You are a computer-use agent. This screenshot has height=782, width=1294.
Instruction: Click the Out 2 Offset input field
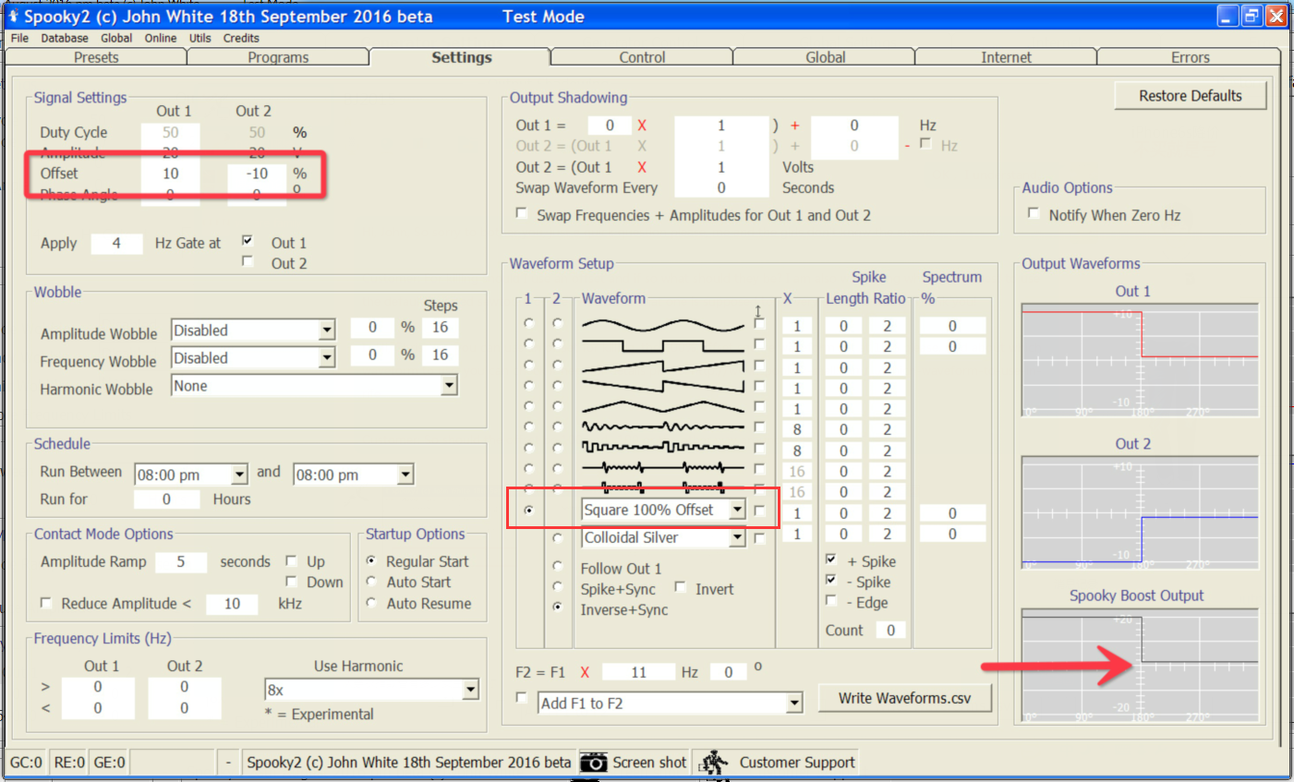(x=257, y=174)
